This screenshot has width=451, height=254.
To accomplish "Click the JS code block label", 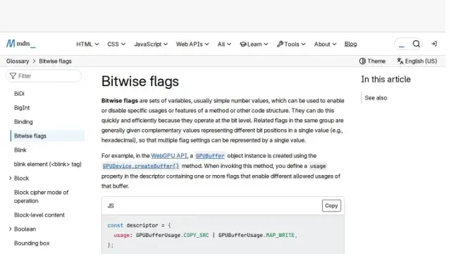I will [111, 206].
